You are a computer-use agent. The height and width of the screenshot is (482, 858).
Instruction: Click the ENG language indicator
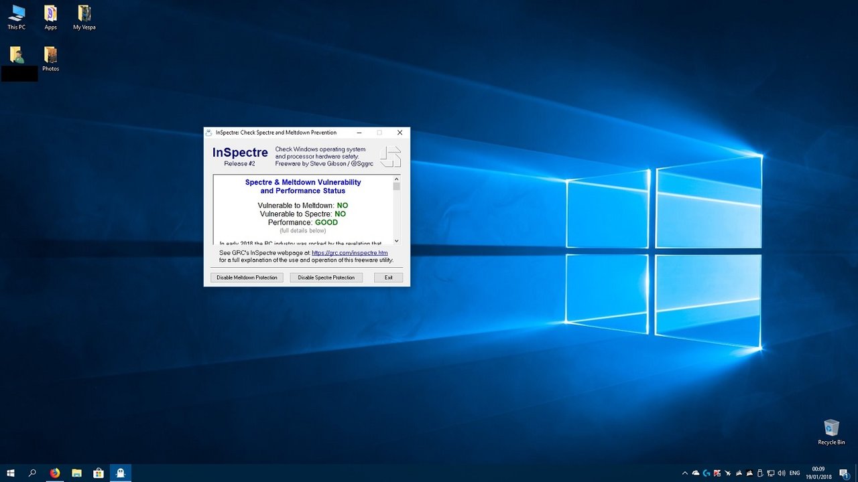tap(795, 473)
